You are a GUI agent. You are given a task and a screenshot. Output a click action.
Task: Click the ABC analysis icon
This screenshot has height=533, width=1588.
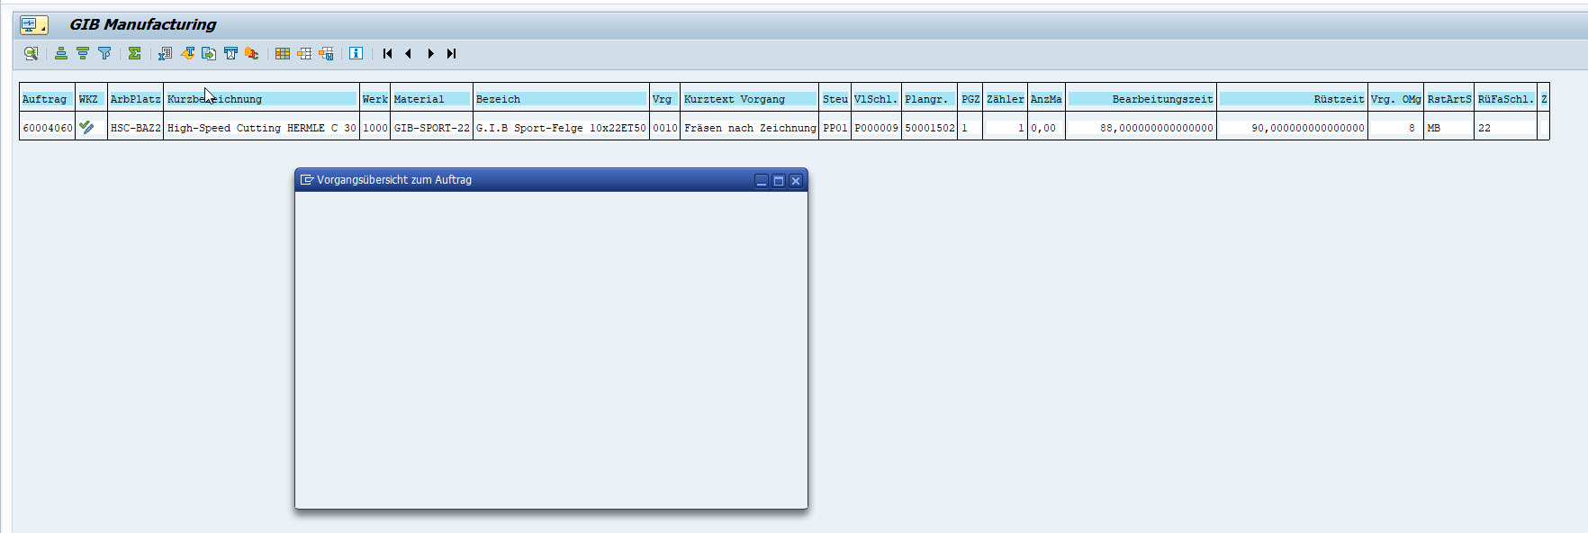coord(252,54)
